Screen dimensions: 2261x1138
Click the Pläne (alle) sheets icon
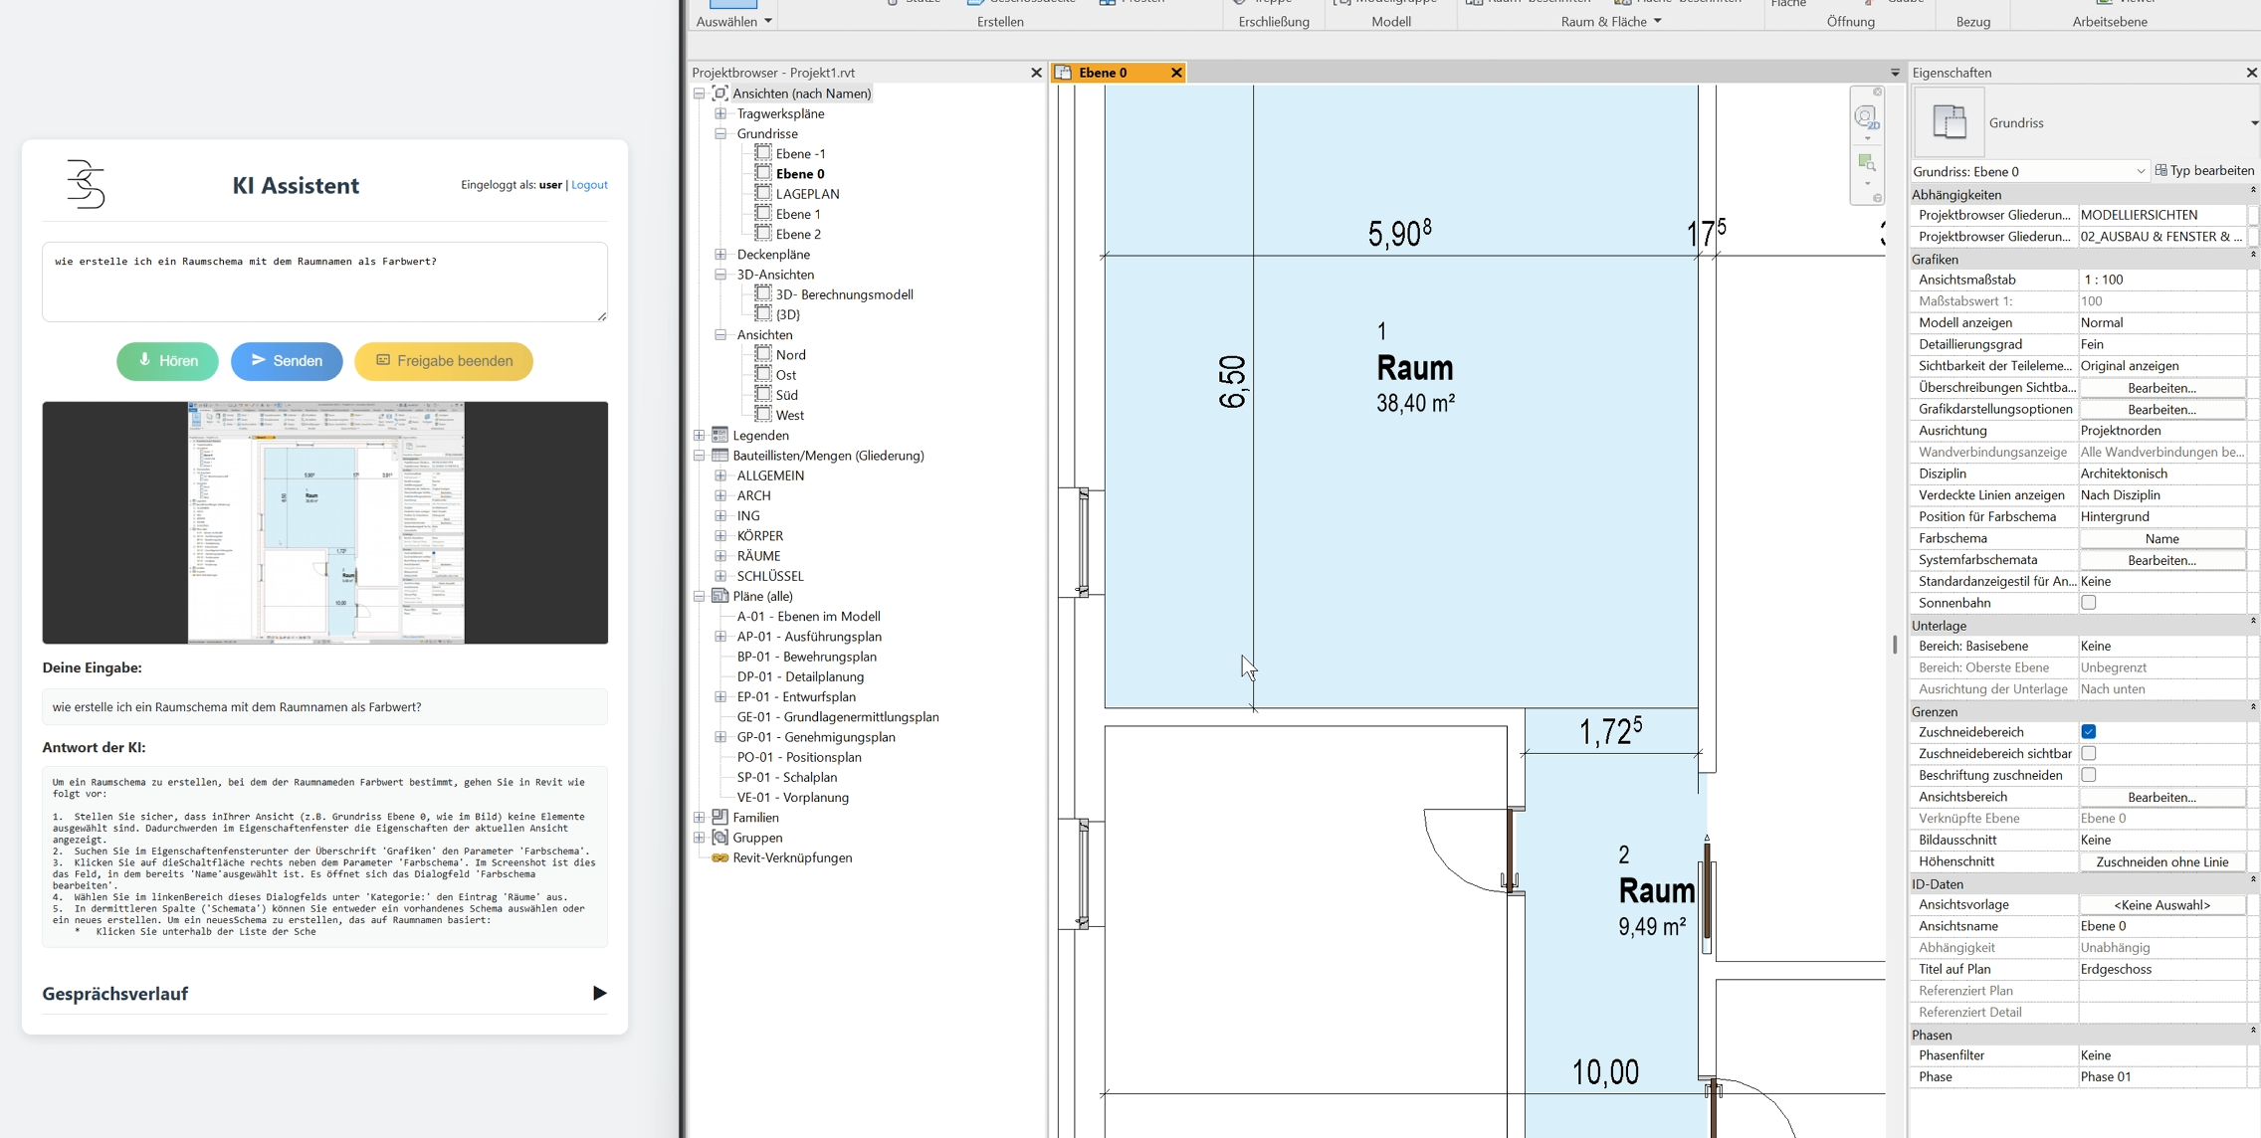pyautogui.click(x=720, y=596)
